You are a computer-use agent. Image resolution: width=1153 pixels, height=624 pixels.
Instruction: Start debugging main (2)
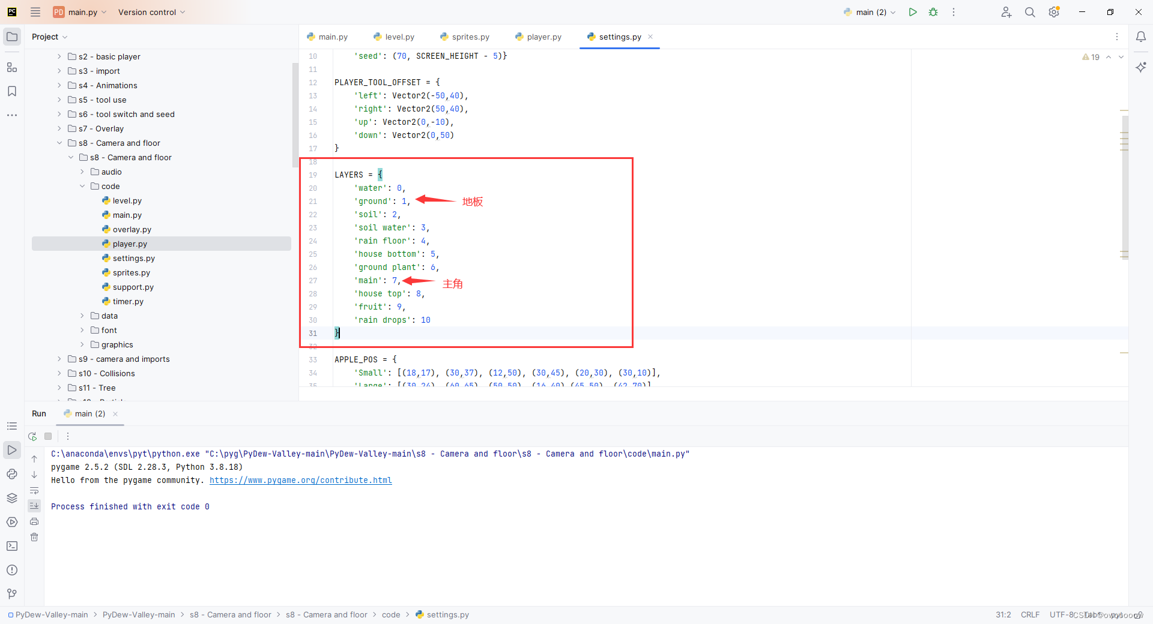point(933,12)
